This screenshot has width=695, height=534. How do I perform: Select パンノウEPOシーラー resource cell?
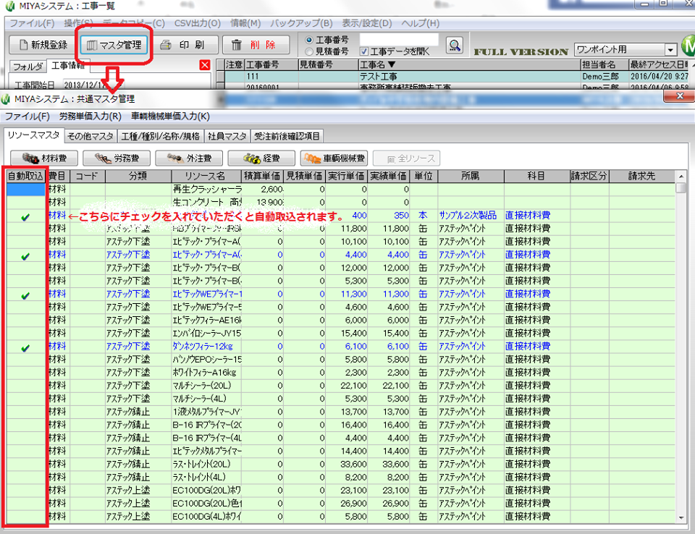206,360
